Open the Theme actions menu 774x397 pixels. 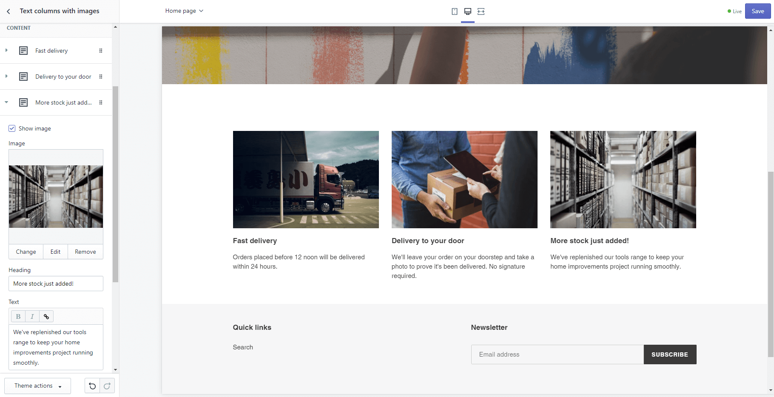pyautogui.click(x=37, y=386)
